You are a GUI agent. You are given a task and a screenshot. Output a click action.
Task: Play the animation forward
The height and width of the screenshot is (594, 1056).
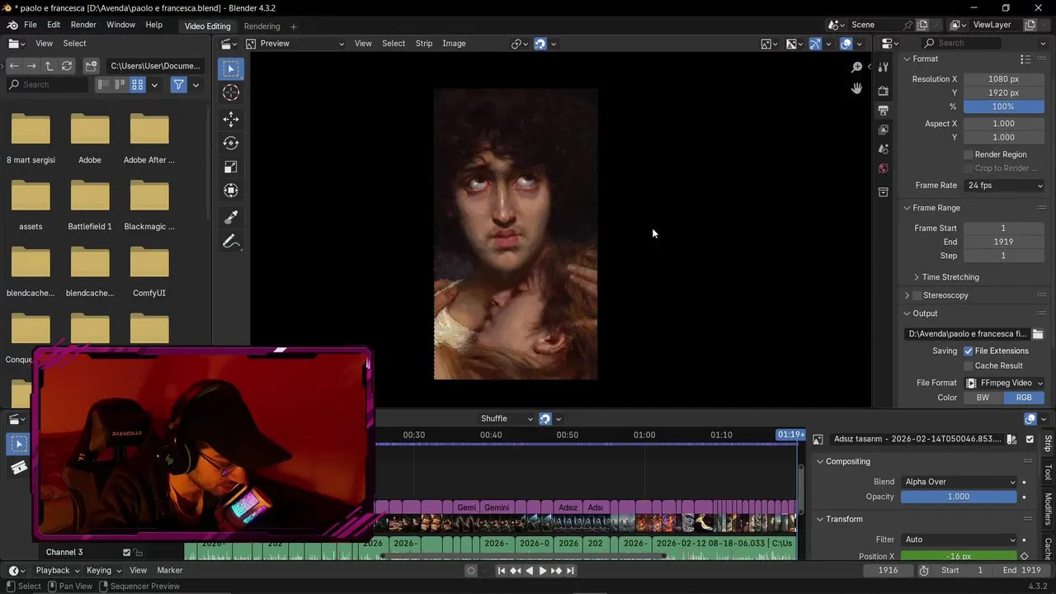543,570
